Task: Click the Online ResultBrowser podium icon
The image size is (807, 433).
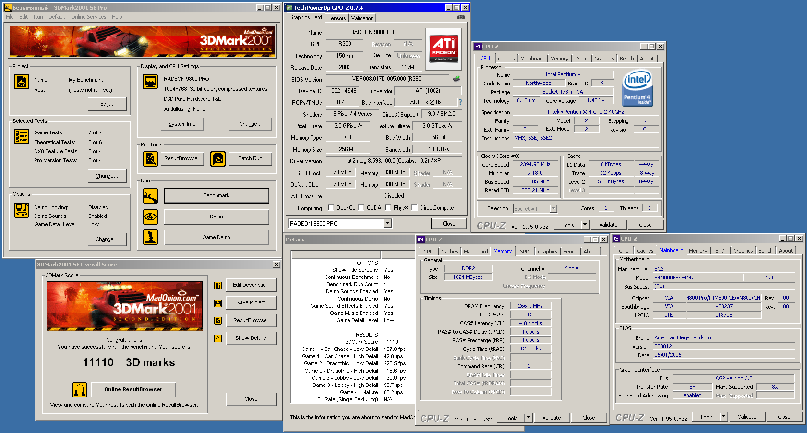Action: click(x=80, y=389)
